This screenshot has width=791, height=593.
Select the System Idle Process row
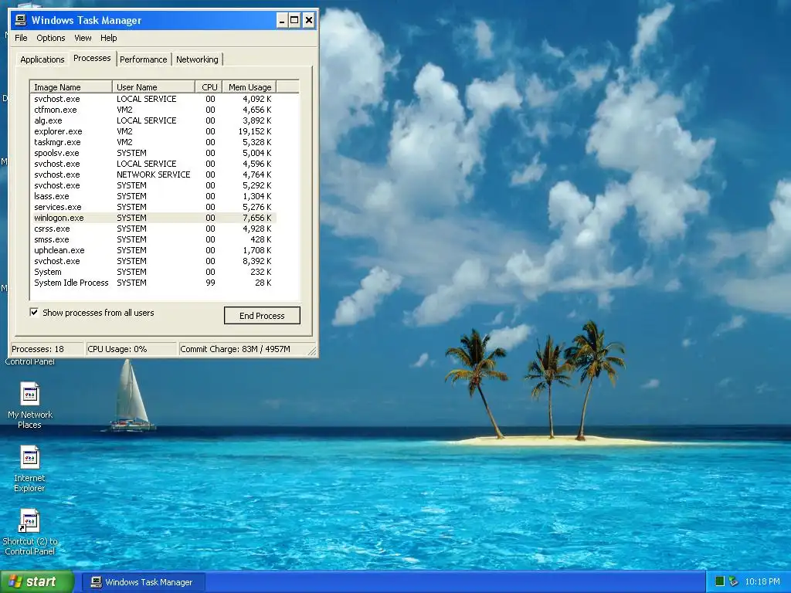(x=154, y=283)
